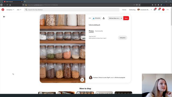Click the back arrow on the pin page
Viewport: 172px width, 97px height.
(4, 17)
